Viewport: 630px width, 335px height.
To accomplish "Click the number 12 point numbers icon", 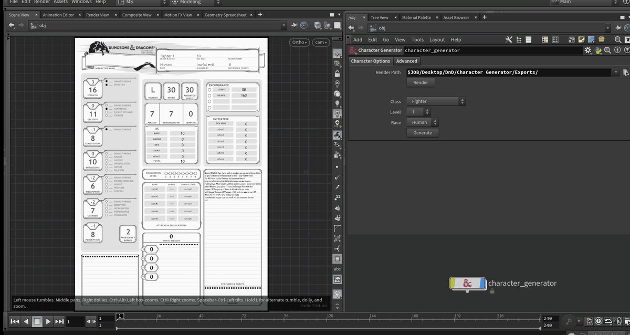I will pyautogui.click(x=338, y=197).
